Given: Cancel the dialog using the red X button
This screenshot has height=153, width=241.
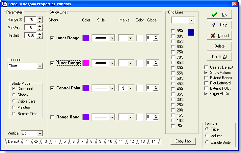Looking at the screenshot, I should [219, 36].
